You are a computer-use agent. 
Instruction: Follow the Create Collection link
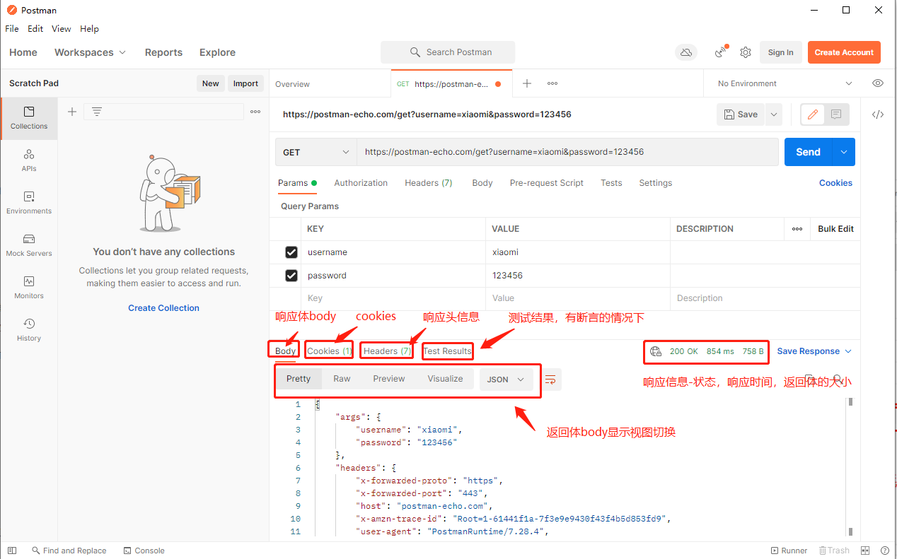coord(163,308)
